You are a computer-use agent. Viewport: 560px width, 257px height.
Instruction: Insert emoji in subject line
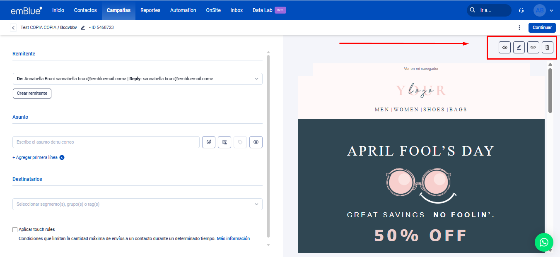click(x=209, y=142)
